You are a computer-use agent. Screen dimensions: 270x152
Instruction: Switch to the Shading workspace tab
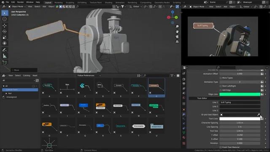coord(108,3)
